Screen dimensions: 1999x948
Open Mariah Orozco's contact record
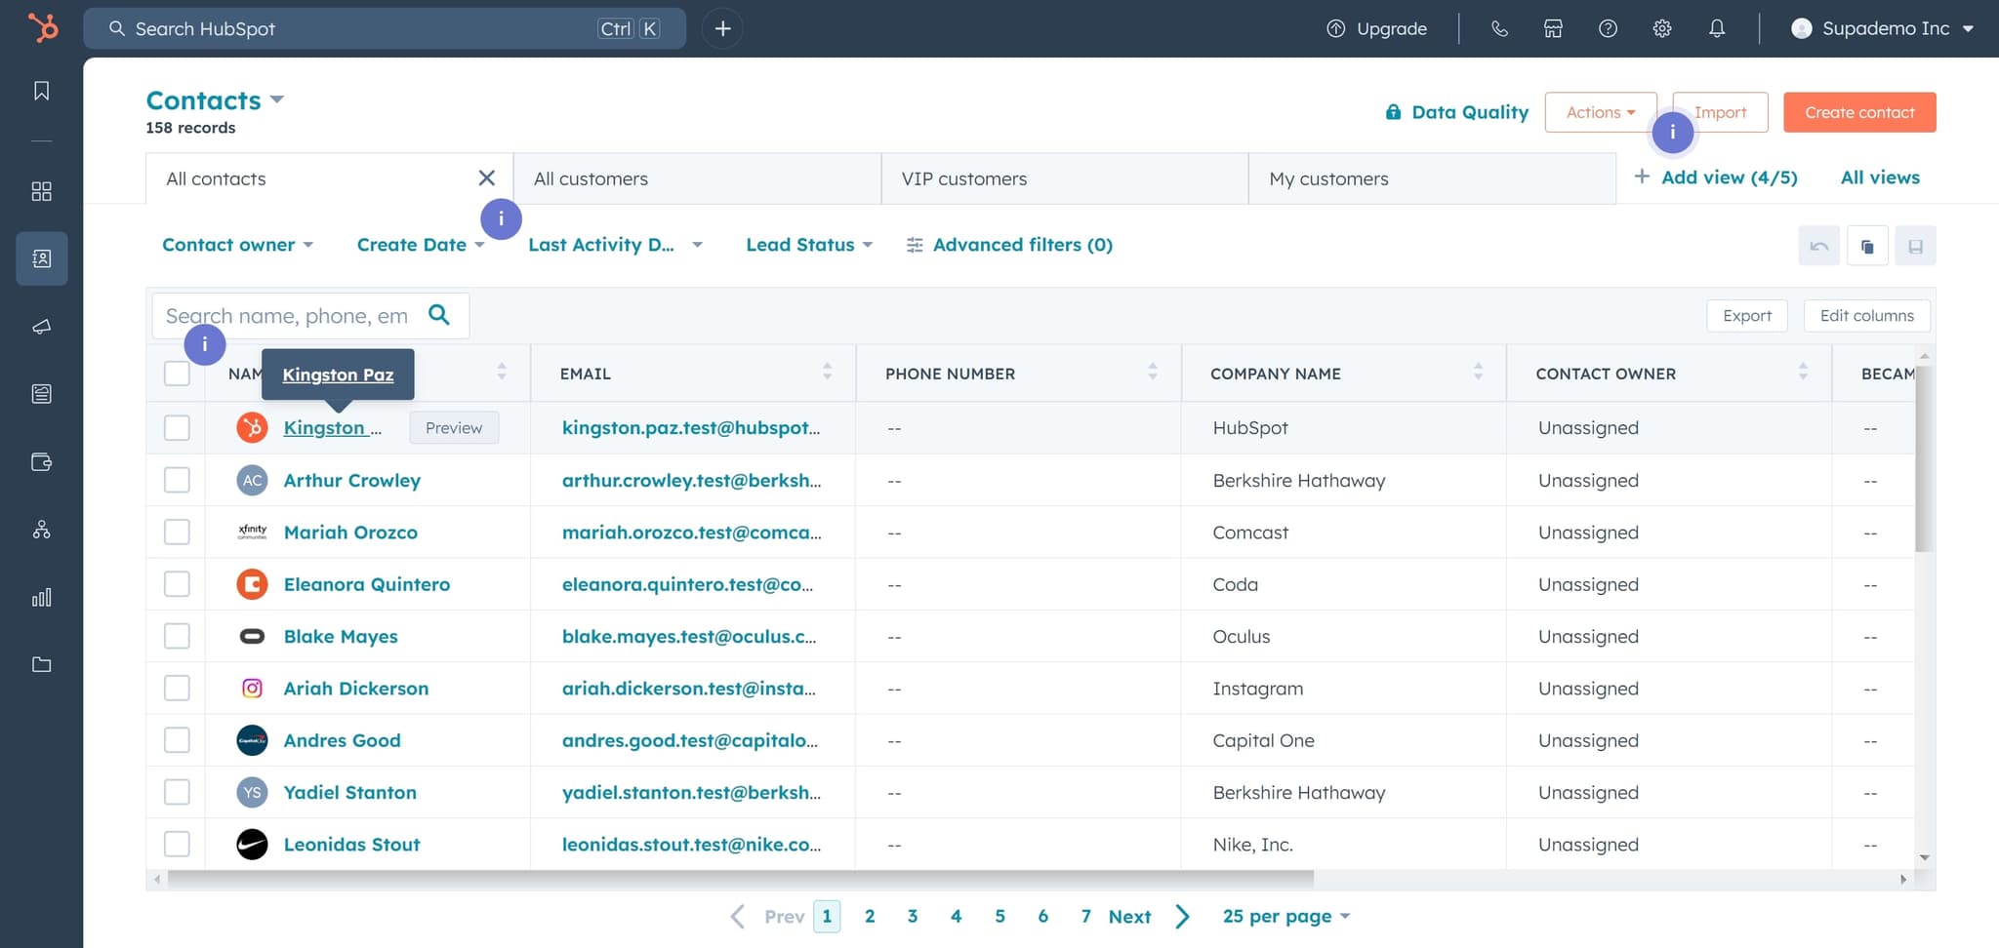350,533
